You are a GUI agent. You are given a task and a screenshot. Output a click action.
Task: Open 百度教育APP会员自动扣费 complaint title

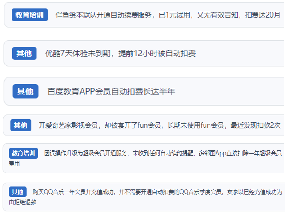111,91
